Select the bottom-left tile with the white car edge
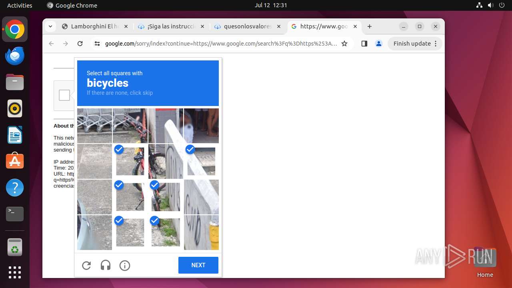 (94, 232)
